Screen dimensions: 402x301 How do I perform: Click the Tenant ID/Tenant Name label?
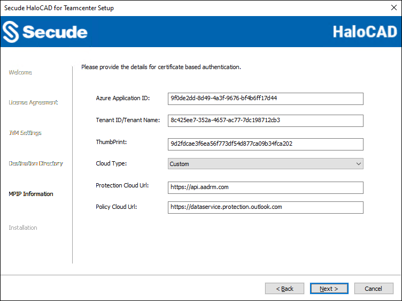tap(128, 120)
